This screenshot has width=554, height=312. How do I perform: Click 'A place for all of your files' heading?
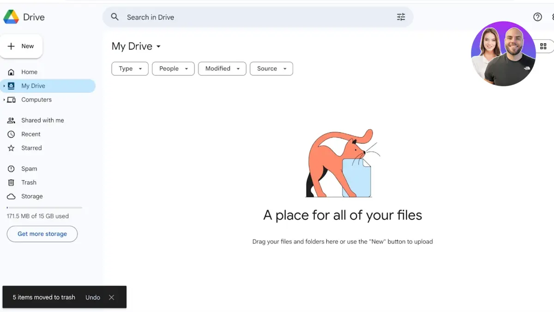click(343, 215)
